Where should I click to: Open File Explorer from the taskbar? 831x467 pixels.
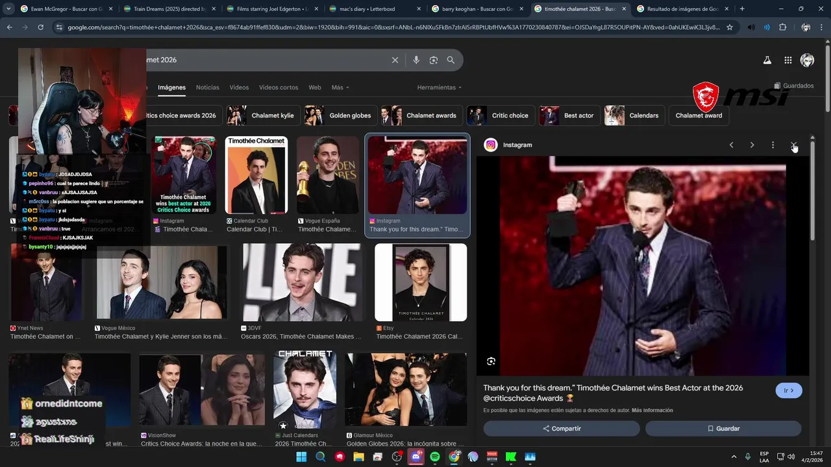(x=358, y=457)
